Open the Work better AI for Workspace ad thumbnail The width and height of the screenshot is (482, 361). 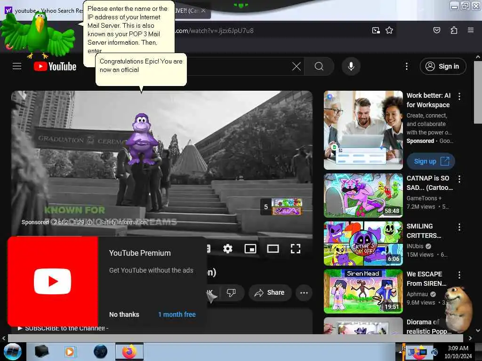[x=363, y=130]
